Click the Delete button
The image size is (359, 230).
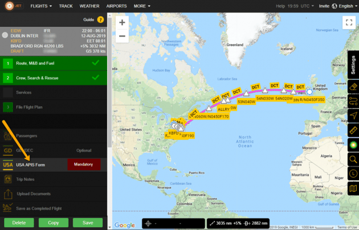[19, 223]
